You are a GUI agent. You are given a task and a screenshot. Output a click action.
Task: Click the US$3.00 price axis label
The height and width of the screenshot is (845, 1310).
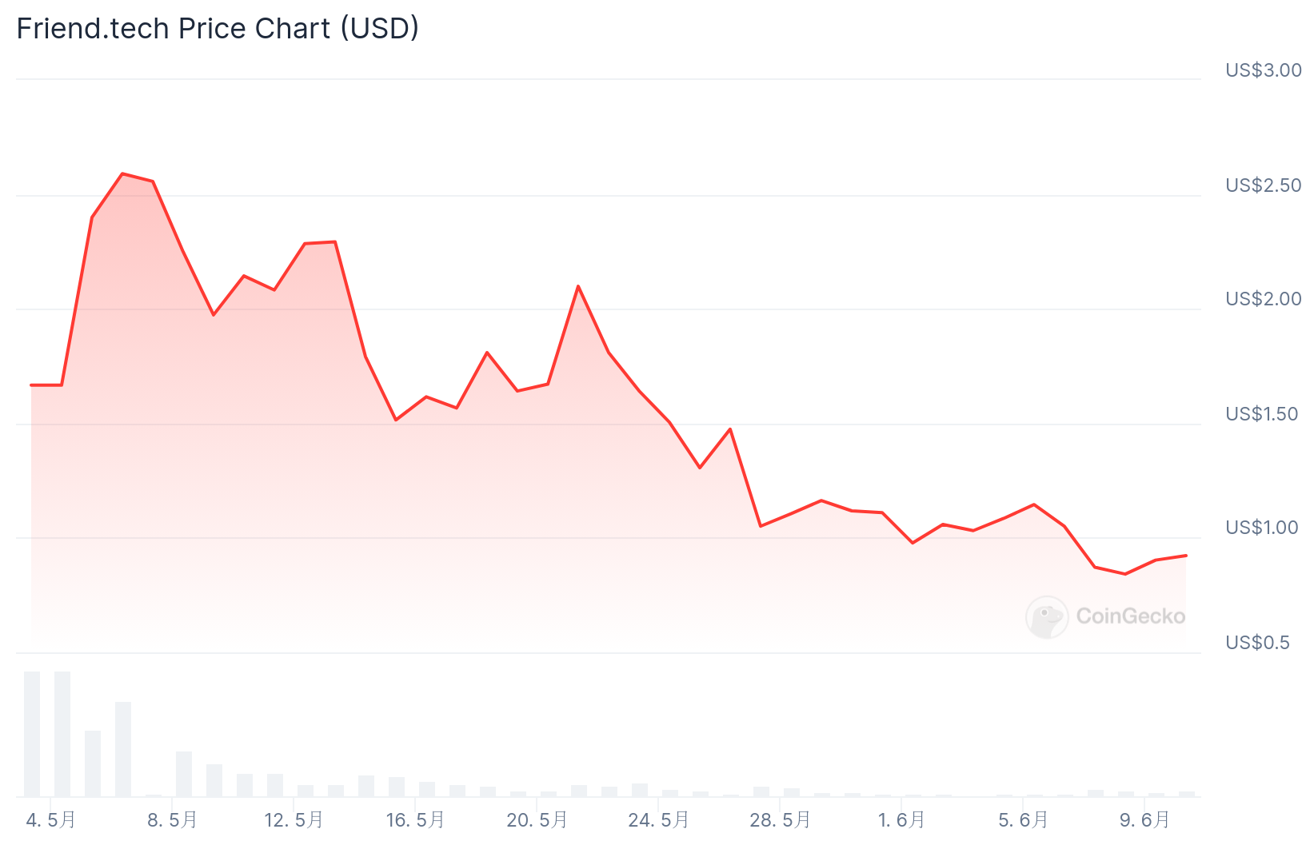[1263, 70]
